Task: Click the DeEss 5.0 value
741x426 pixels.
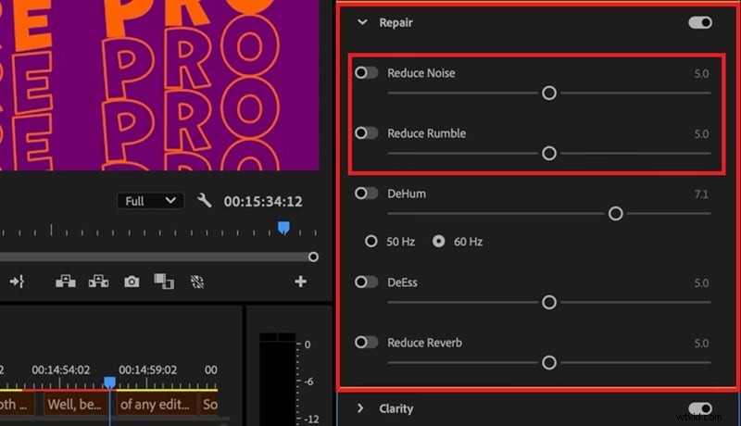Action: click(701, 282)
